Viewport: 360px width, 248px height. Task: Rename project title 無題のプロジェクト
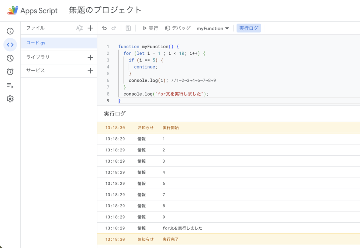[105, 10]
